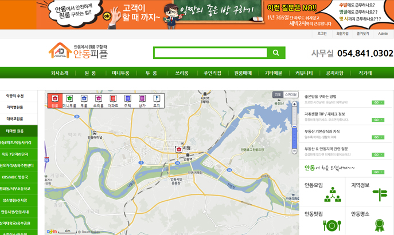Screen dimensions: 394x235
Task: Click the 로그인 link in top bar
Action: tap(322, 34)
